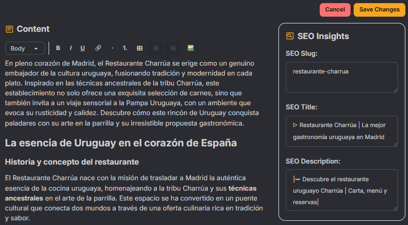
Task: Click Save Changes
Action: (379, 9)
